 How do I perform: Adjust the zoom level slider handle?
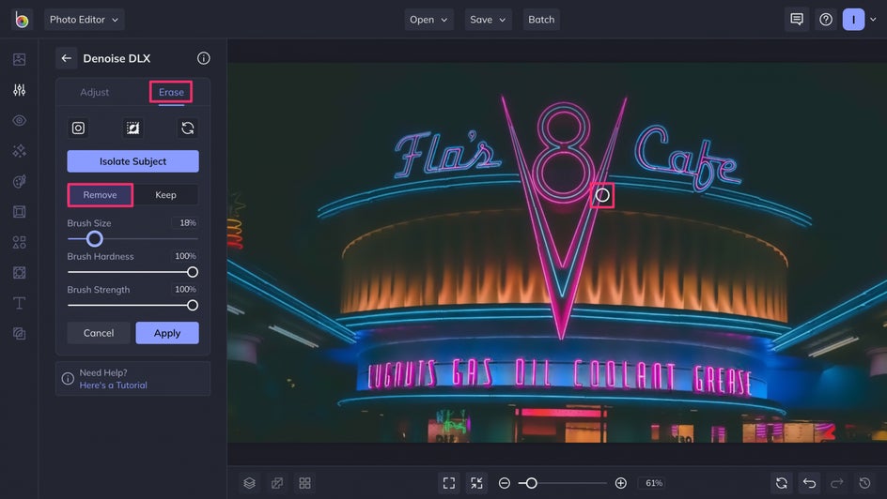(x=531, y=483)
